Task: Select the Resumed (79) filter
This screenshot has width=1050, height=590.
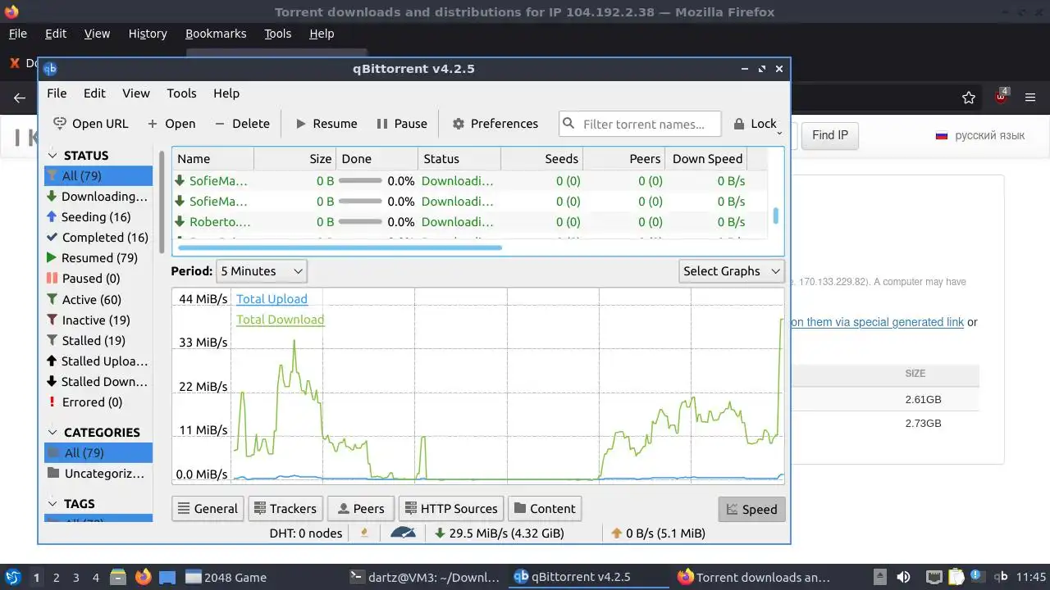Action: [x=98, y=258]
